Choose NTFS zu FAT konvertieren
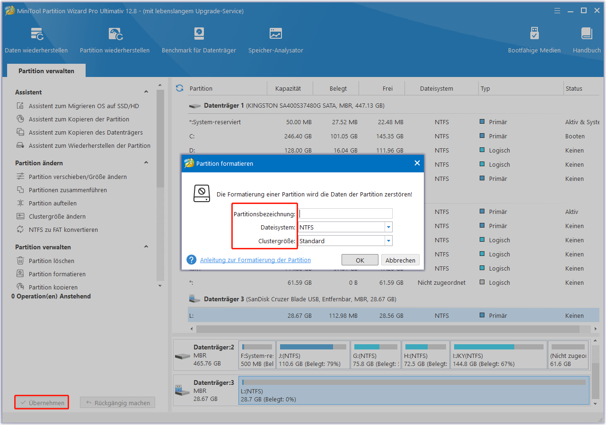The image size is (606, 425). tap(63, 230)
